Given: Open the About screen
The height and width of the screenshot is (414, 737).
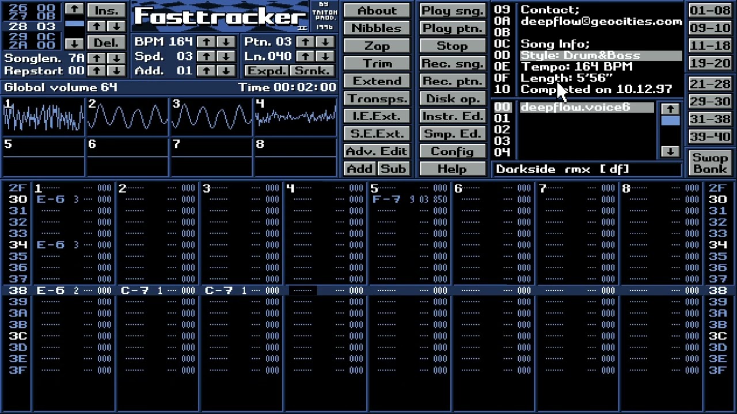Looking at the screenshot, I should [x=377, y=10].
